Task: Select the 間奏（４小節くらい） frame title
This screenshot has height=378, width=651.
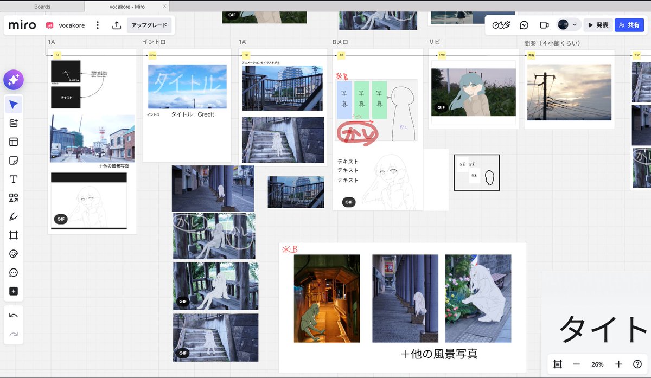Action: tap(552, 43)
